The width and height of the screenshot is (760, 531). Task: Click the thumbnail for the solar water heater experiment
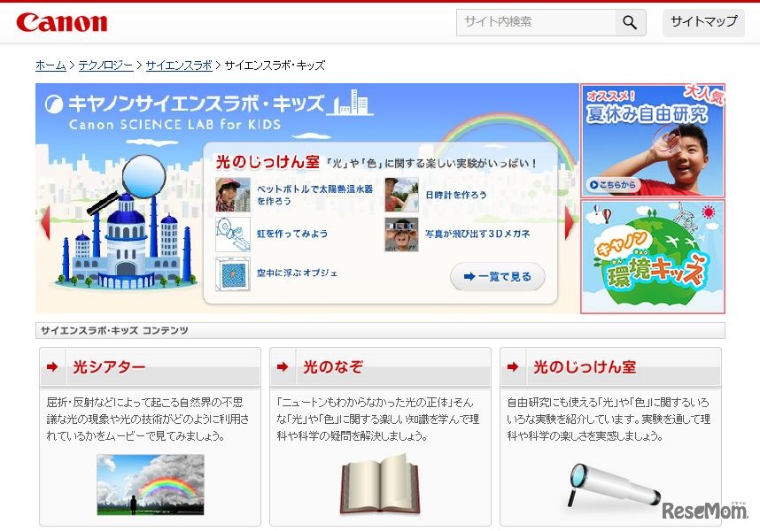[233, 195]
